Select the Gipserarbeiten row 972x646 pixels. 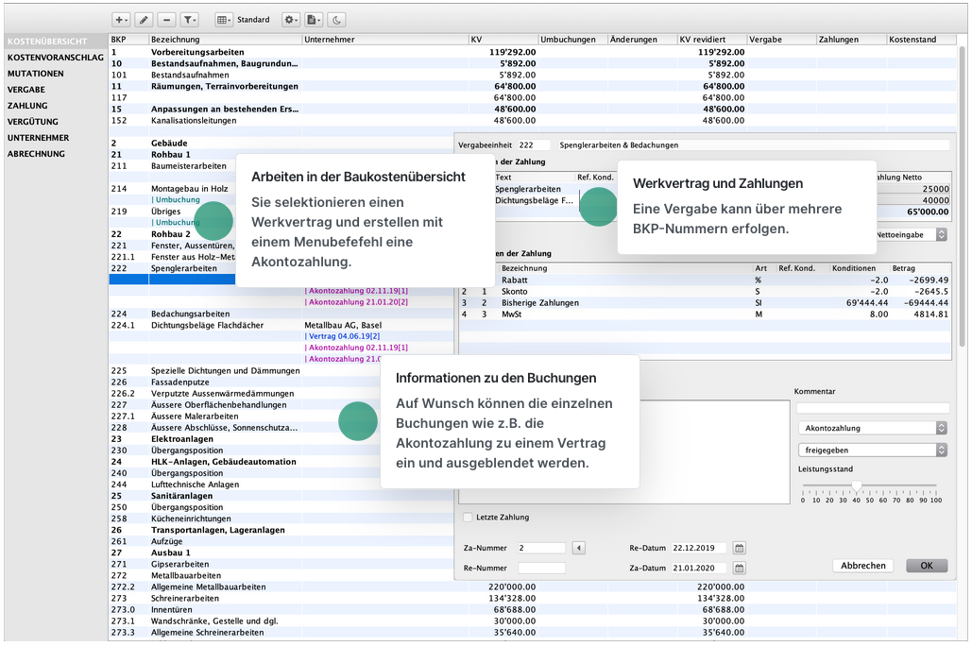pos(281,564)
